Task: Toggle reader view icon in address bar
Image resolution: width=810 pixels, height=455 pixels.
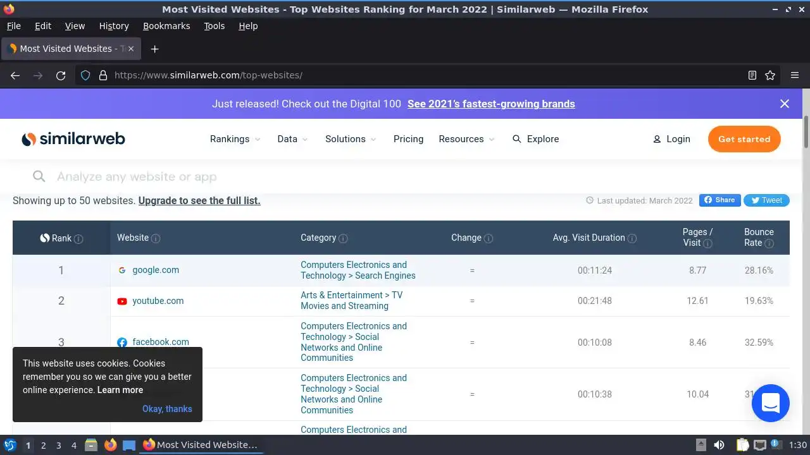Action: pyautogui.click(x=752, y=75)
